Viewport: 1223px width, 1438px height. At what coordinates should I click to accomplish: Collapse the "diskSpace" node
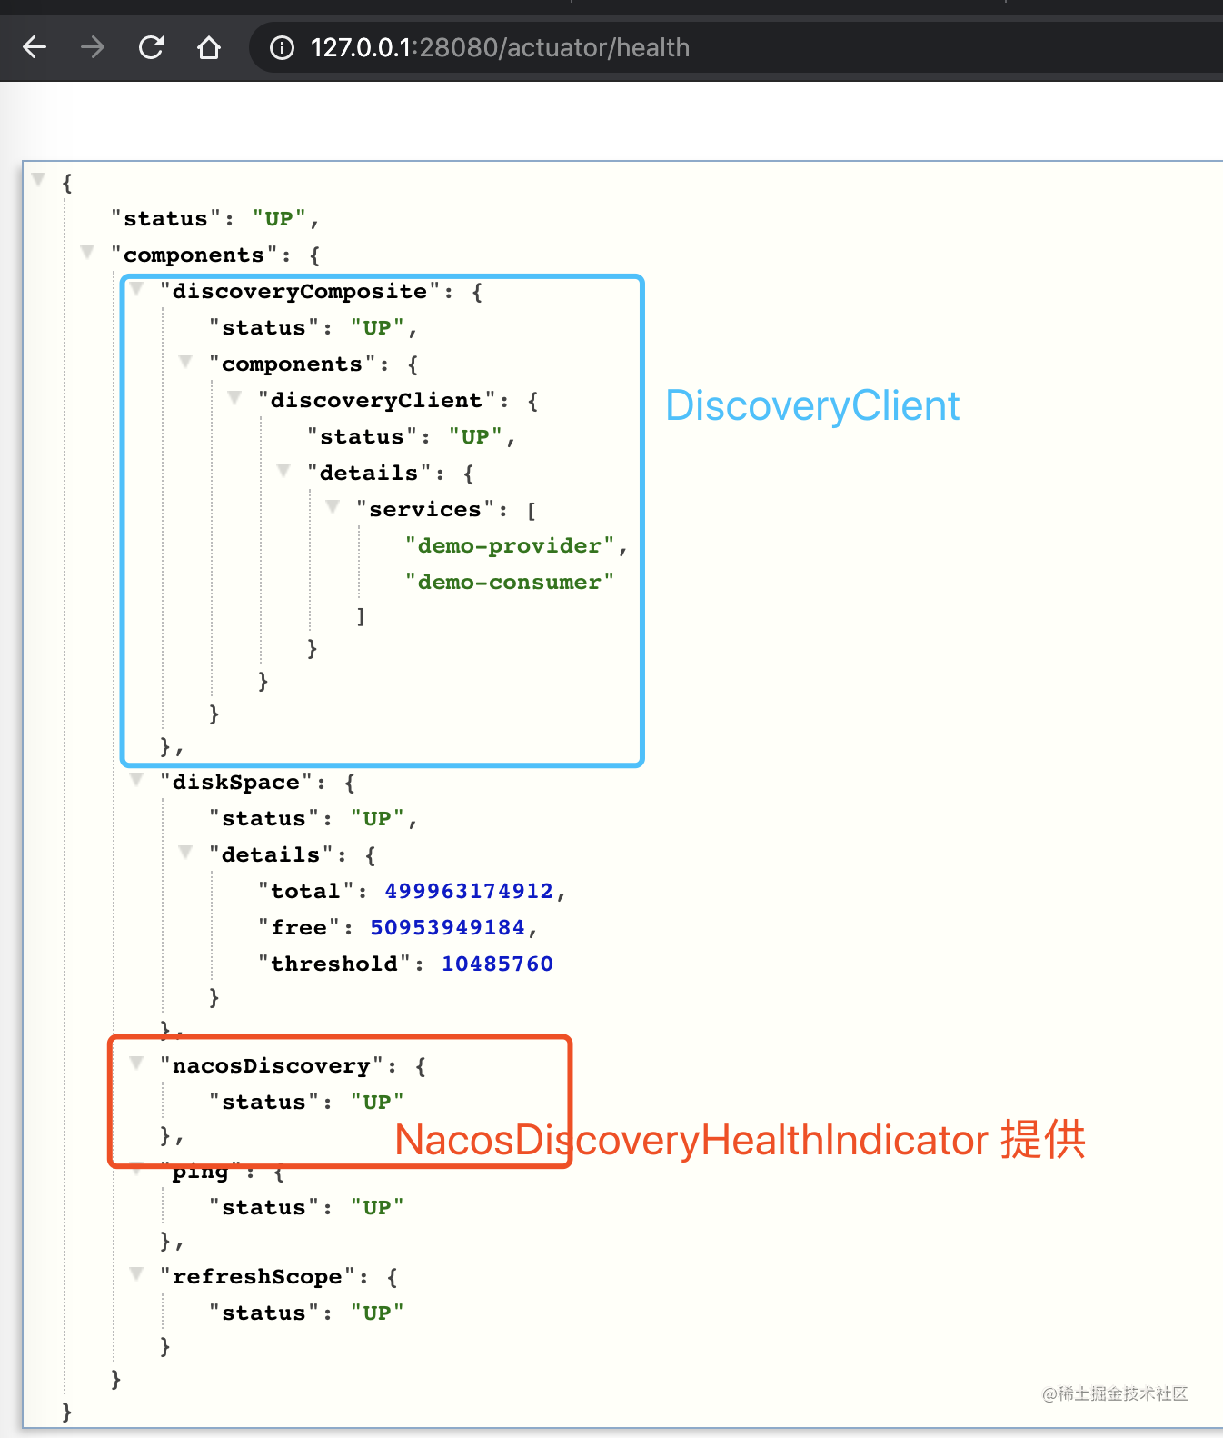136,779
